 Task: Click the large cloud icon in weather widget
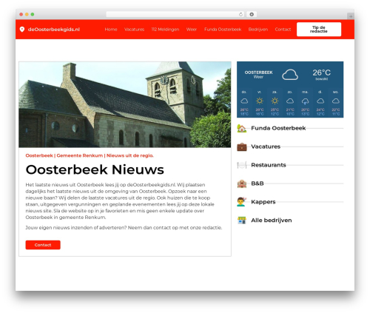click(290, 75)
